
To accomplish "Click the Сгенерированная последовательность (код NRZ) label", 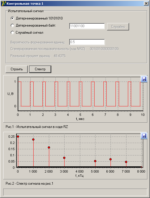I will pos(48,49).
